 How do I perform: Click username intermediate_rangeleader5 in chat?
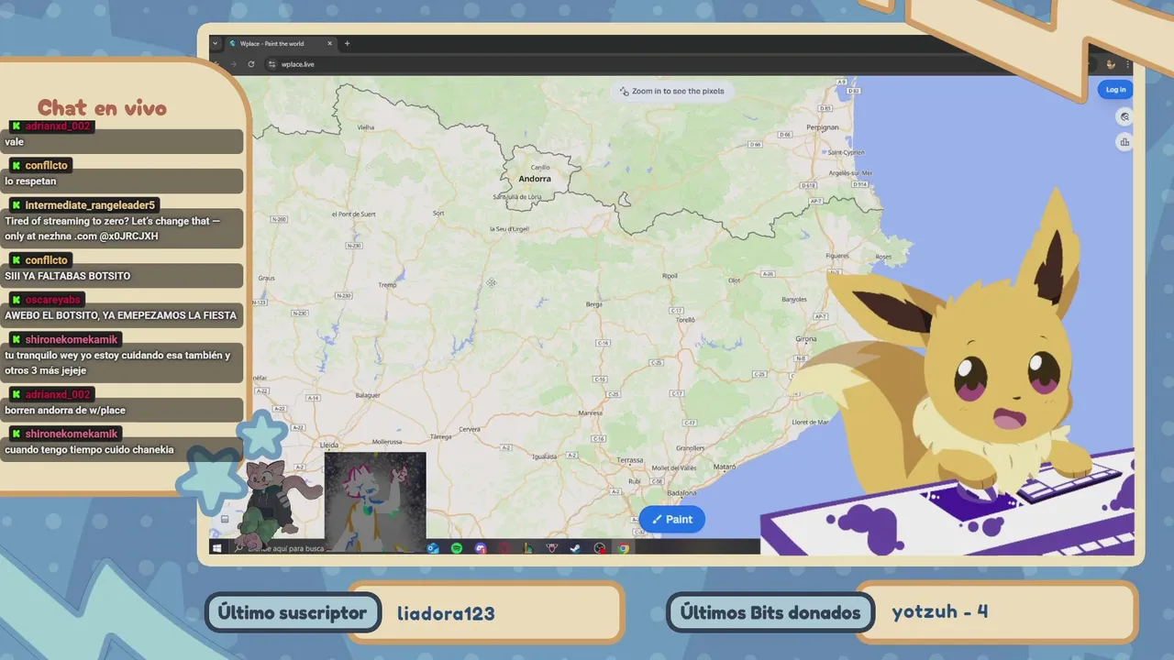pyautogui.click(x=90, y=205)
